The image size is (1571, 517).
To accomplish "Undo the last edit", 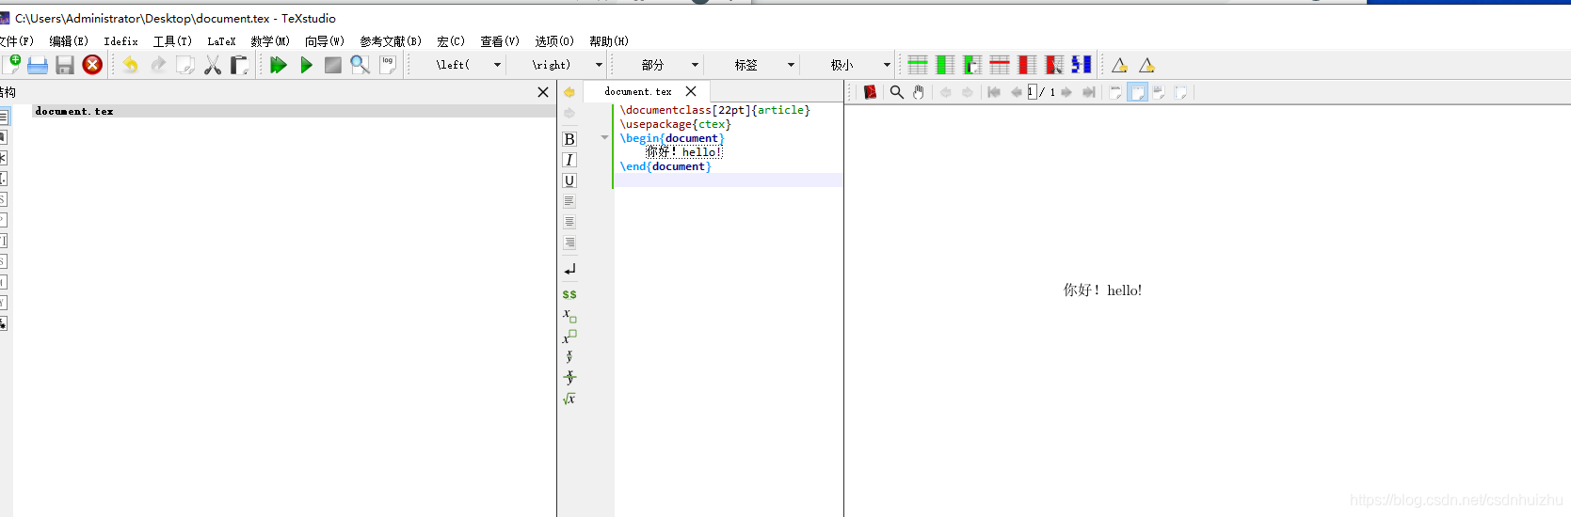I will (130, 65).
